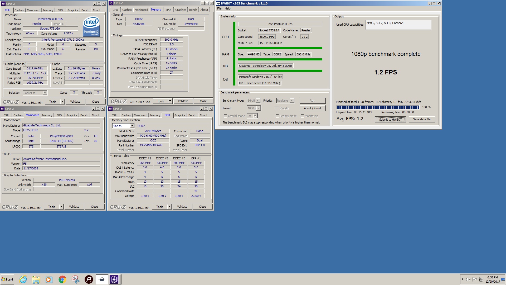Screen dimensions: 506x285
Task: Click the Core Speed value 3117.64 MHz
Action: [x=35, y=68]
